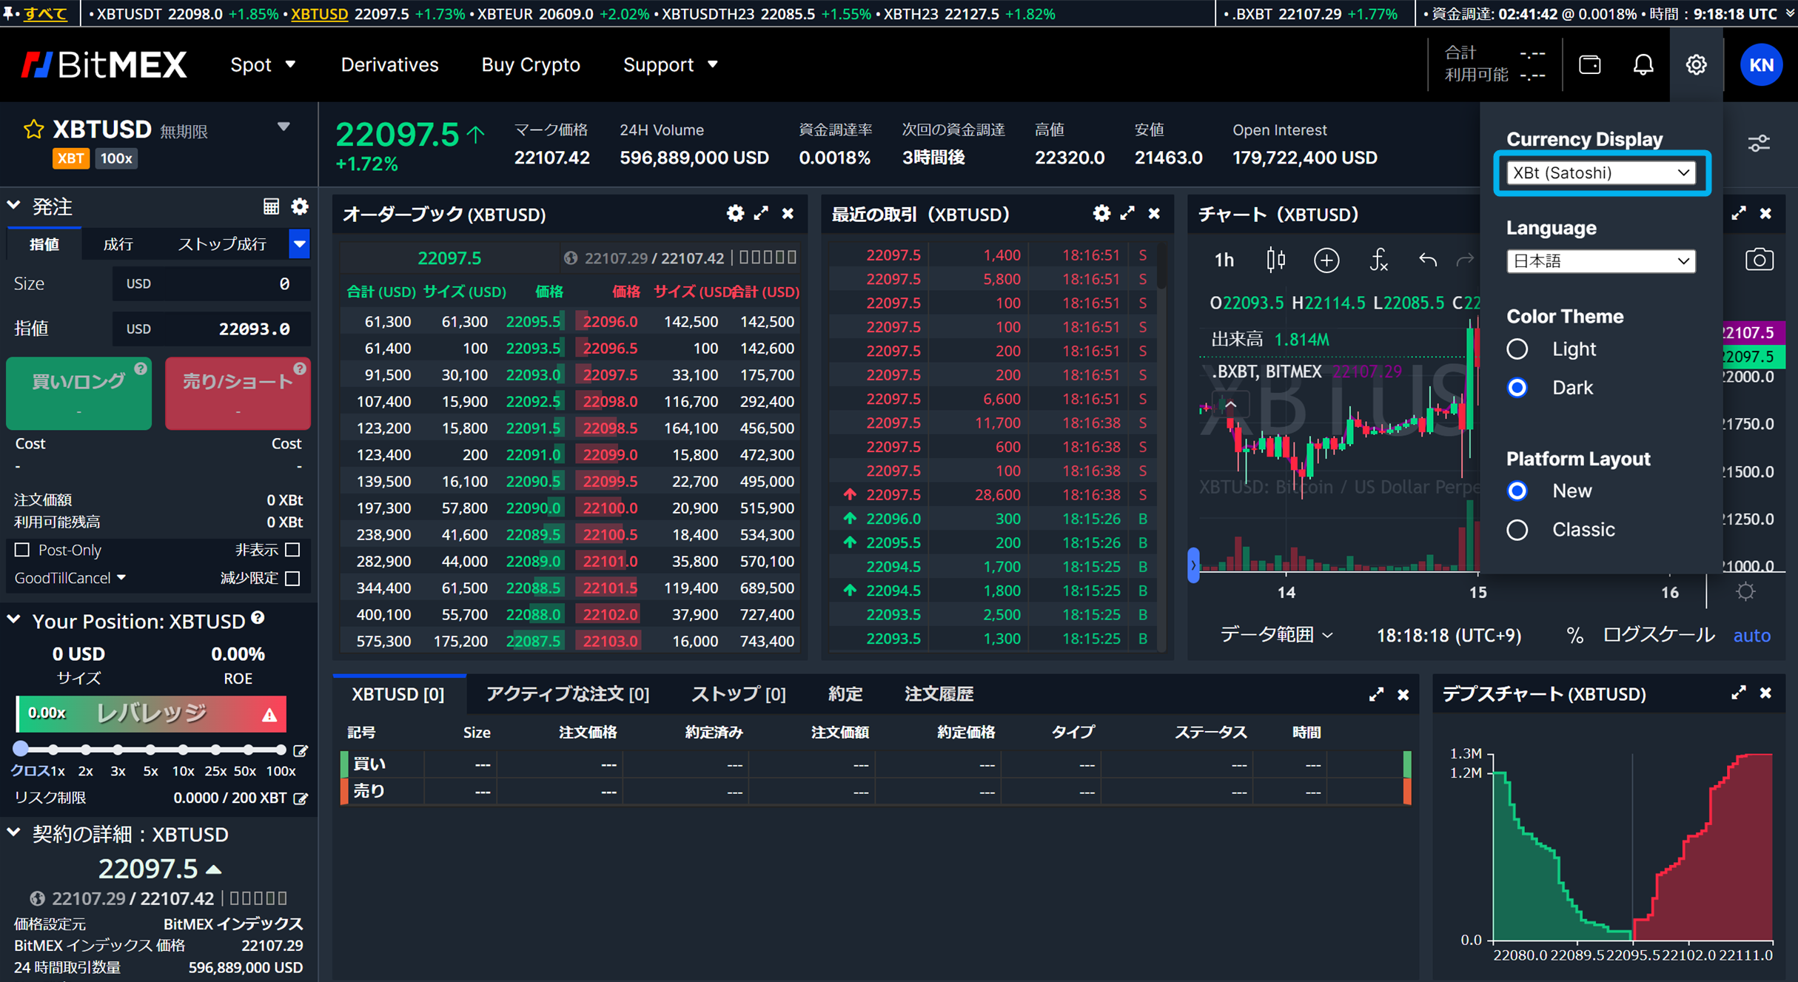
Task: Click the chart indicators fx icon
Action: 1378,260
